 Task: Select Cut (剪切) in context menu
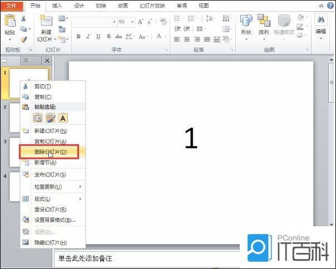coord(53,87)
